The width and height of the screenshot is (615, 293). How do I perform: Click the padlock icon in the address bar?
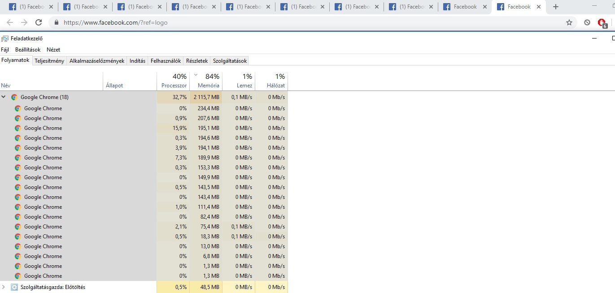[57, 22]
